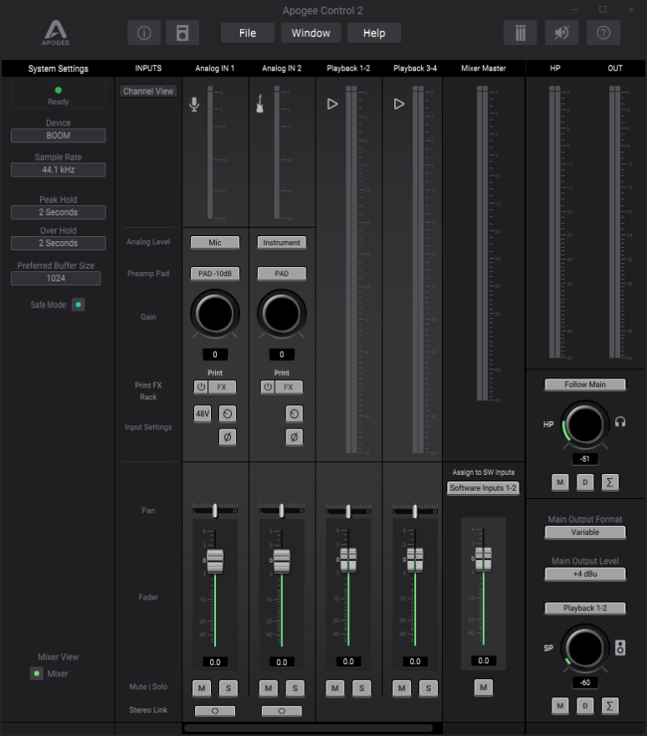
Task: Open Software Inputs 1-2 assignment menu
Action: pos(483,488)
